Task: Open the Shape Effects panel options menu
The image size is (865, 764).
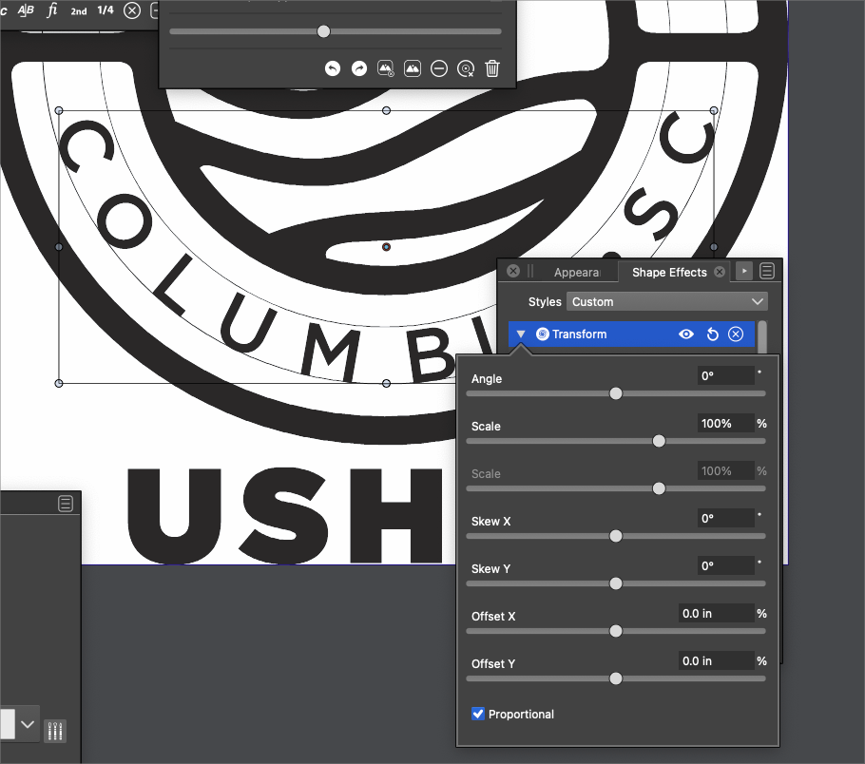Action: 767,271
